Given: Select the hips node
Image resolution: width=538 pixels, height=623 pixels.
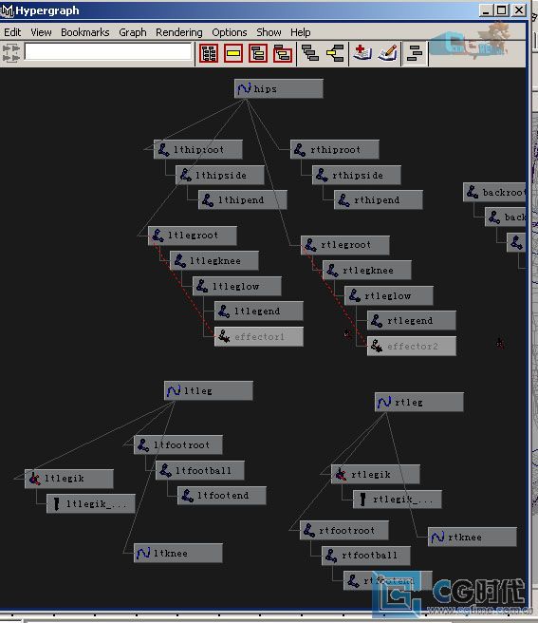Looking at the screenshot, I should pos(279,88).
